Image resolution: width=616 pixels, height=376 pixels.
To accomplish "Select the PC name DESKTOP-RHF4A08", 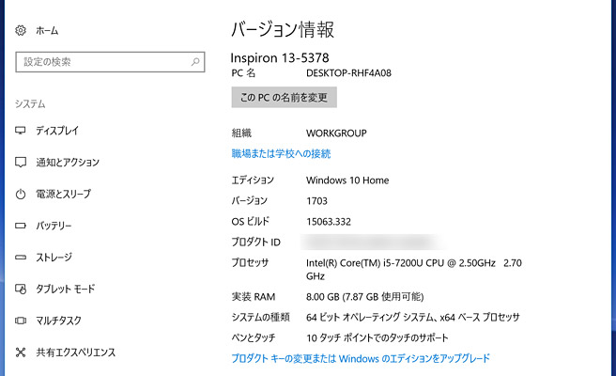I will (x=348, y=73).
